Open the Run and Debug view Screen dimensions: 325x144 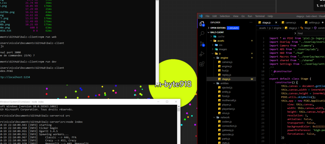202,54
